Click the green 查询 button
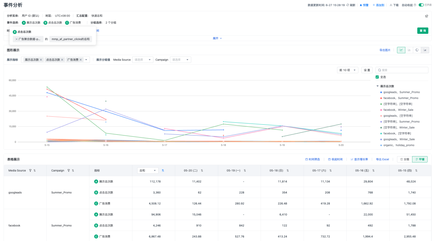 coord(423,31)
